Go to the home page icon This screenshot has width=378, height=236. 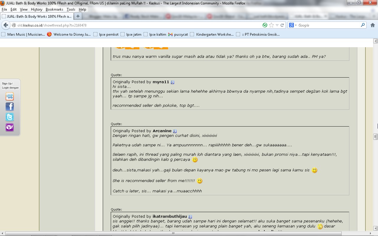(372, 25)
